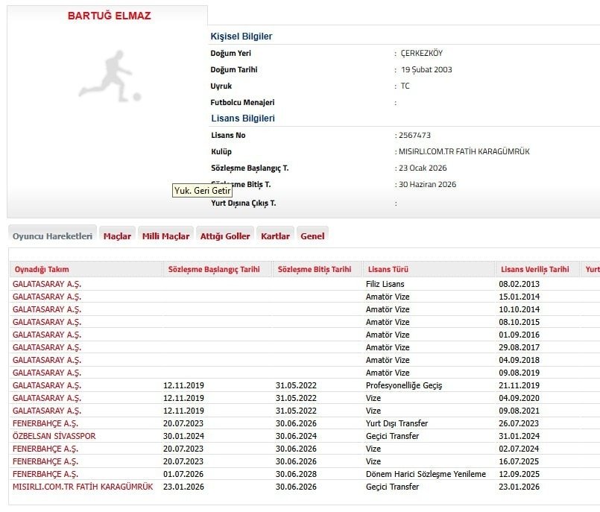Click Galatasaray link in Profesyonelliğe Geçiş row

46,385
